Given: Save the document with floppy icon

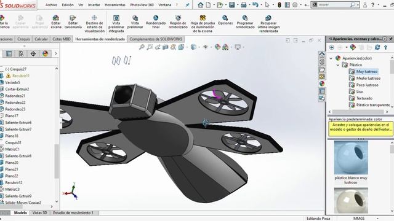Looking at the screenshot, I should coord(231,5).
